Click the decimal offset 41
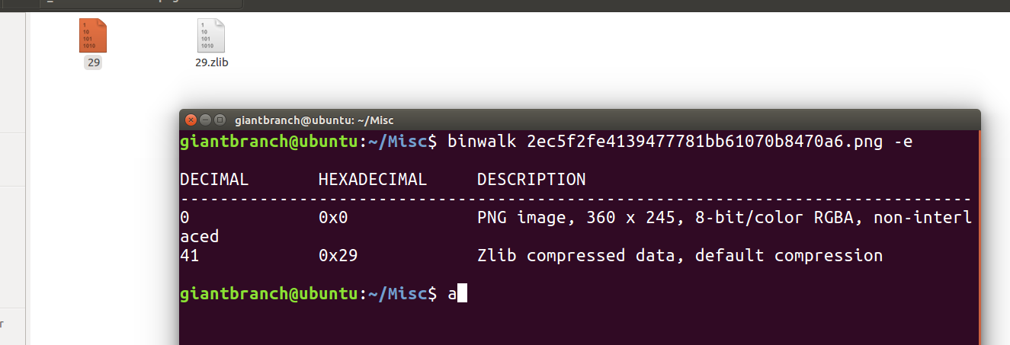The image size is (1010, 345). point(189,256)
